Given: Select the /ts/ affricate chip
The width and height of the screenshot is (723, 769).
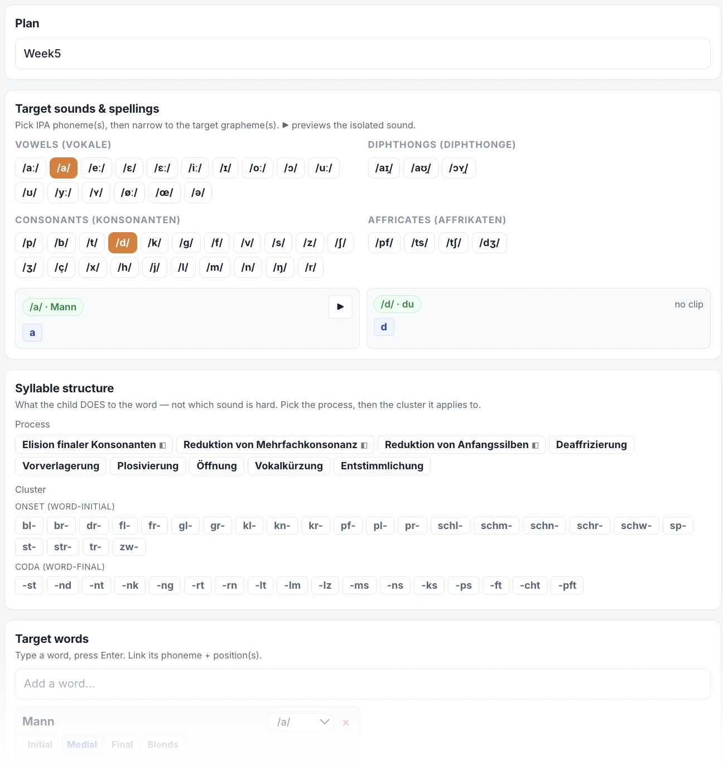Looking at the screenshot, I should [420, 243].
